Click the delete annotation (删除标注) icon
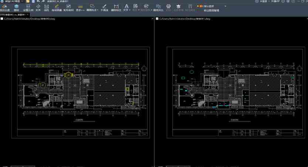This screenshot has width=308, height=167. click(x=116, y=8)
